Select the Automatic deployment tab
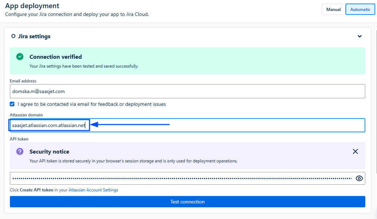377x219 pixels. [x=360, y=9]
